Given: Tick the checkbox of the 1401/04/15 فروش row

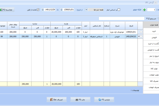Looking at the screenshot, I should coord(141,36).
